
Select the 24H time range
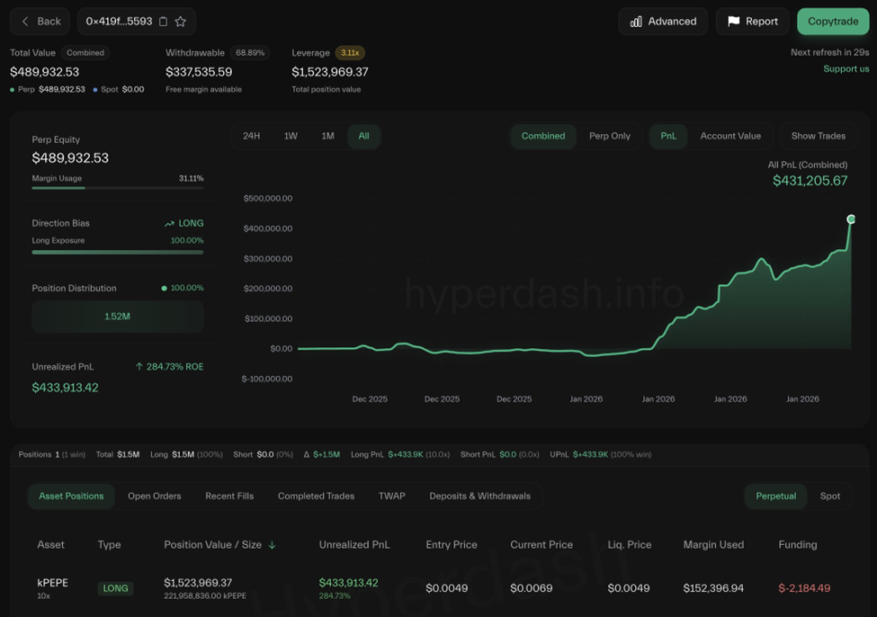point(252,136)
